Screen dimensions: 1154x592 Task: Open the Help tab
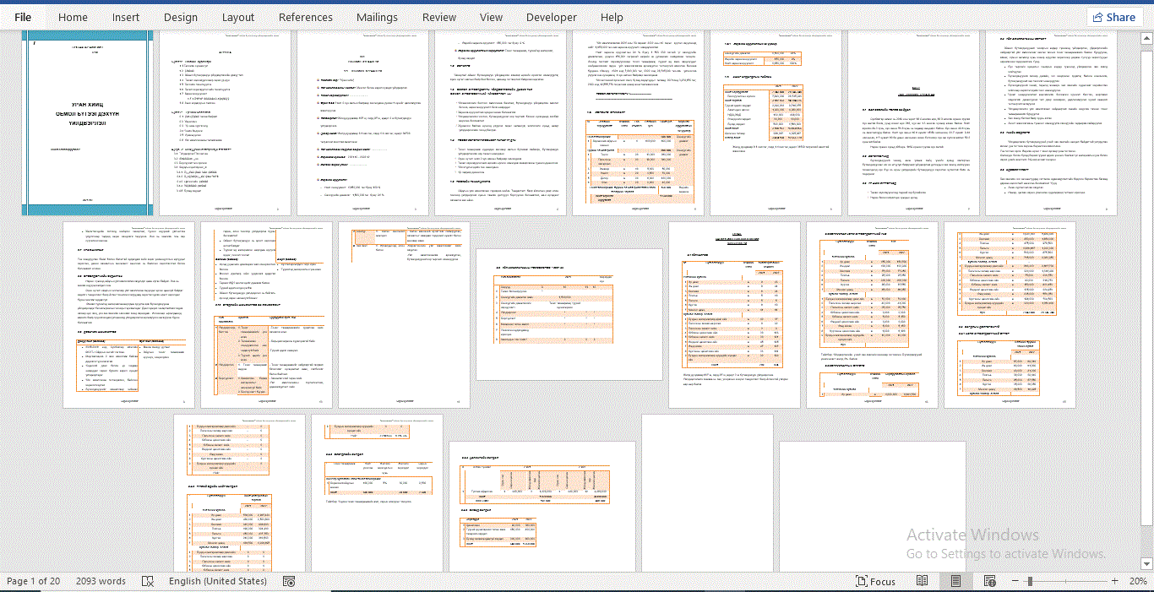tap(612, 17)
